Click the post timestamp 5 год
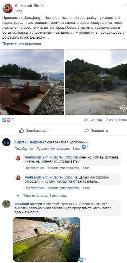 [x=18, y=11]
